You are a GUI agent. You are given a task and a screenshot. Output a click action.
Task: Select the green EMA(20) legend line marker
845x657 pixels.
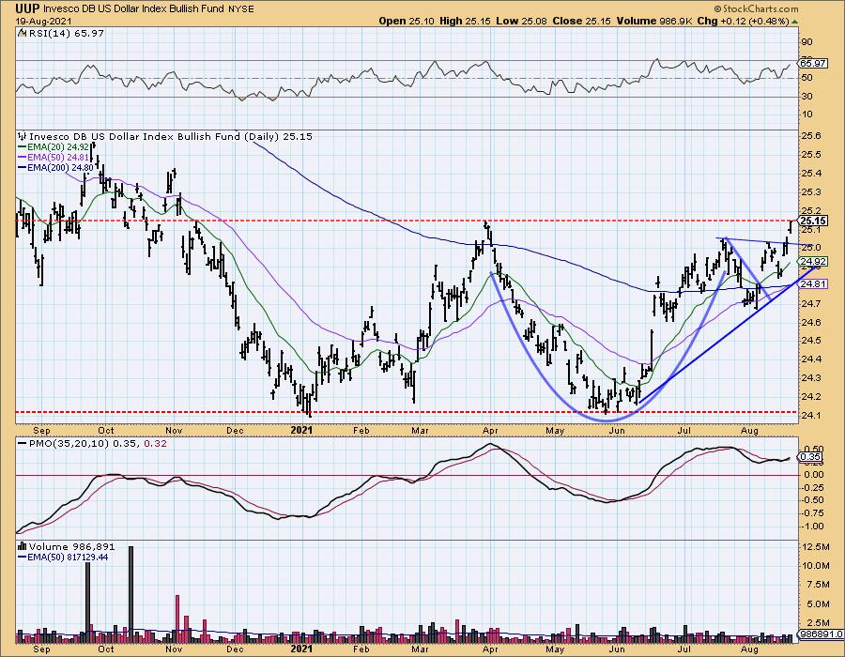(x=23, y=147)
